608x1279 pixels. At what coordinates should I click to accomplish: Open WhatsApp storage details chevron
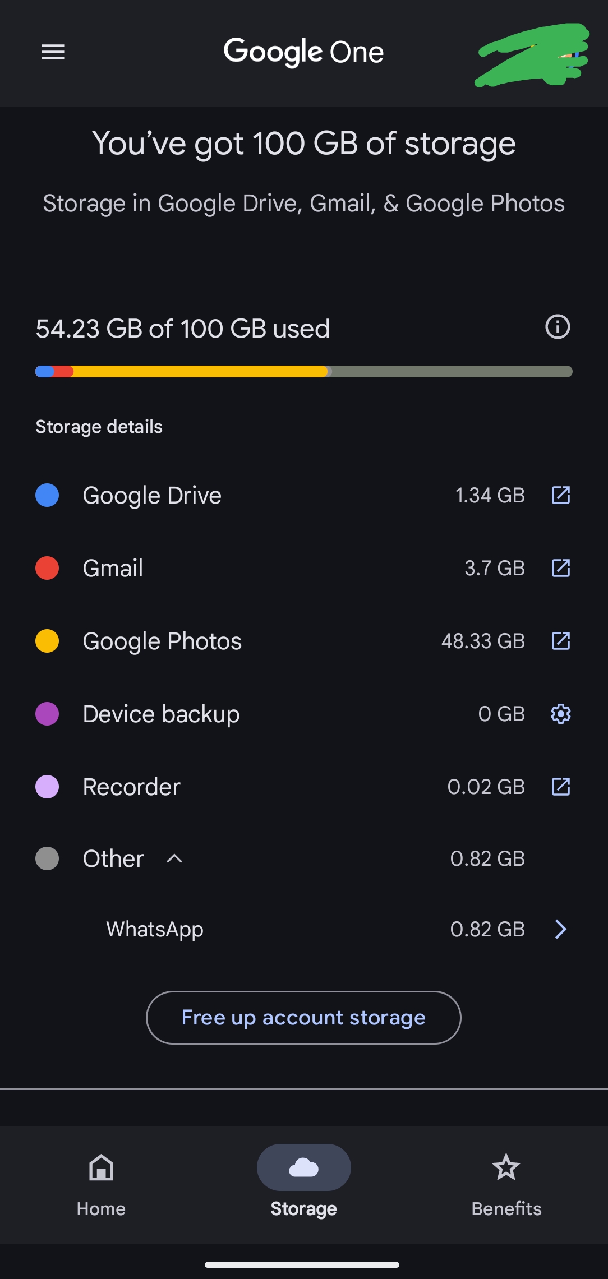click(560, 929)
